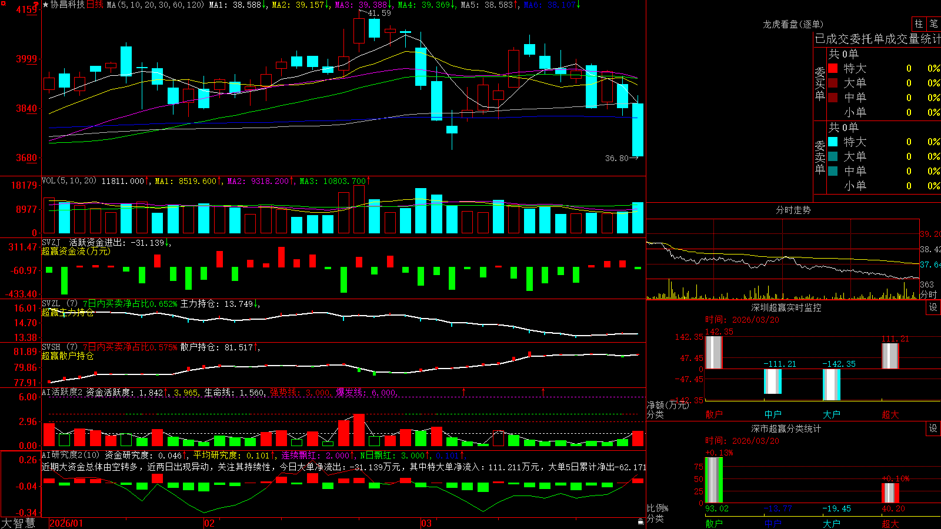Click 连续飘红: 2.000 label
Viewport: 941px width, 529px height.
click(318, 455)
